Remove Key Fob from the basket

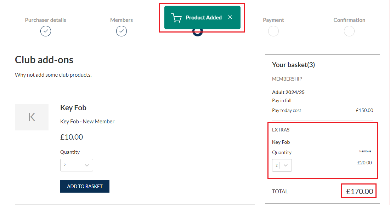pyautogui.click(x=365, y=151)
